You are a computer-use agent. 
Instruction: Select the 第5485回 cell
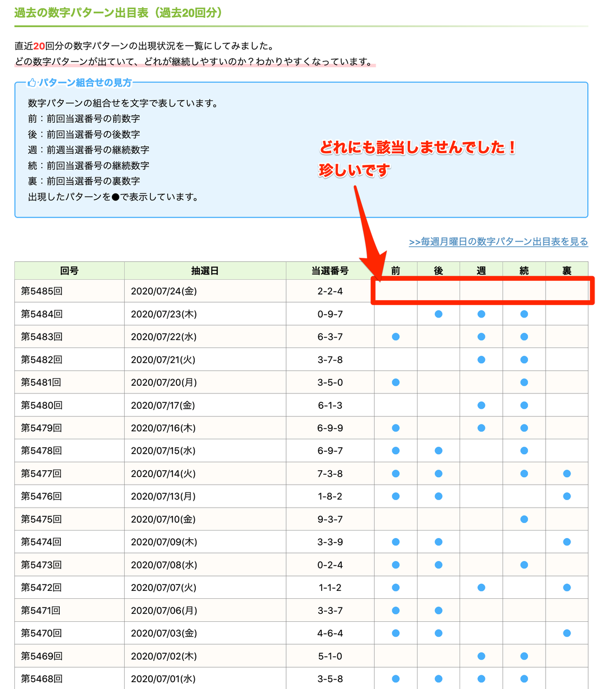70,291
